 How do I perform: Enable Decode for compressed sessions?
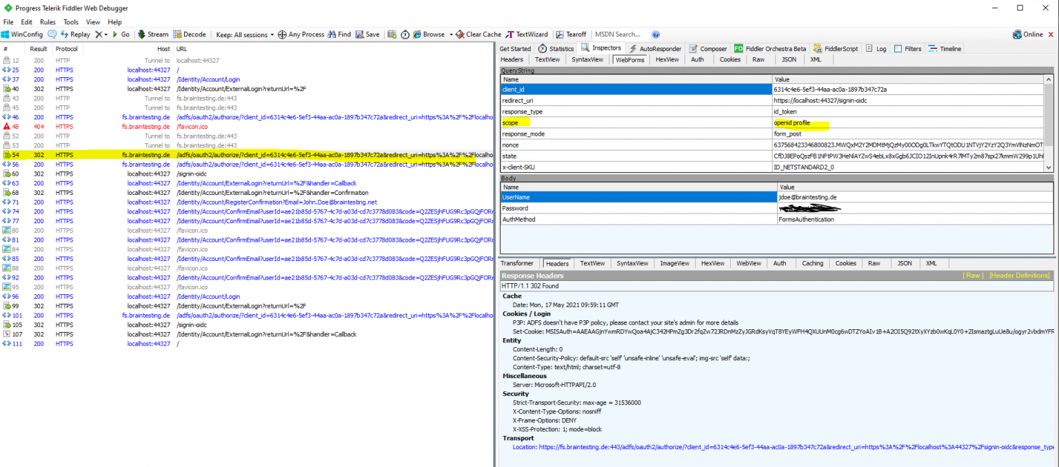(x=190, y=34)
